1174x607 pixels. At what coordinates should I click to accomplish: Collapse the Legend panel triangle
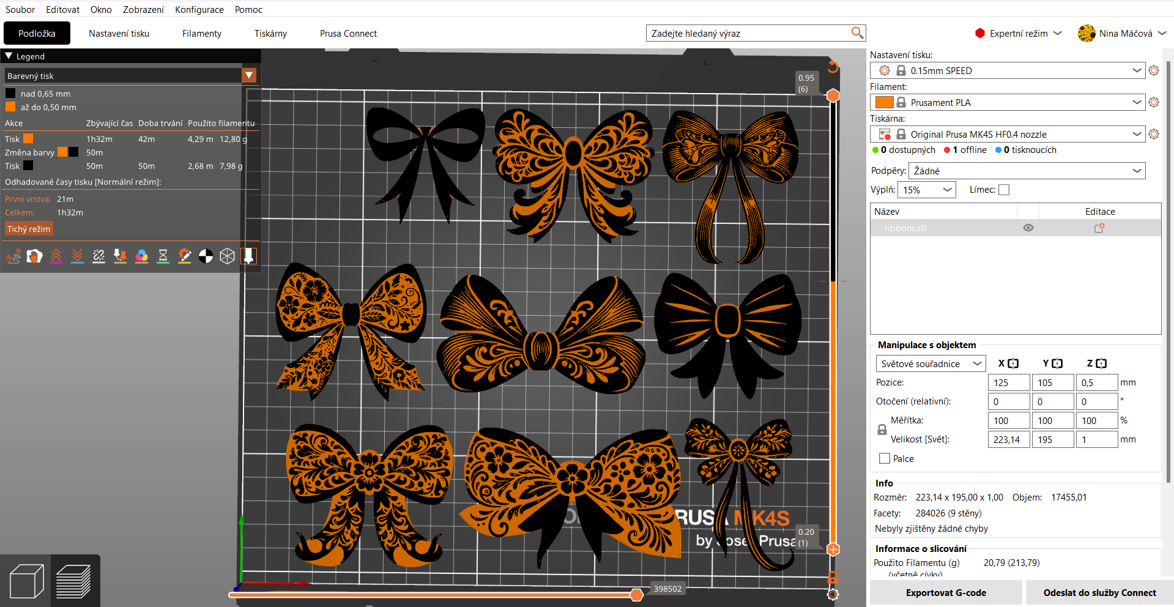(9, 56)
